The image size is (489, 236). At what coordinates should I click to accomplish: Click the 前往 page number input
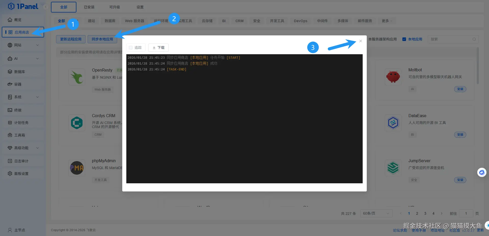pos(466,213)
